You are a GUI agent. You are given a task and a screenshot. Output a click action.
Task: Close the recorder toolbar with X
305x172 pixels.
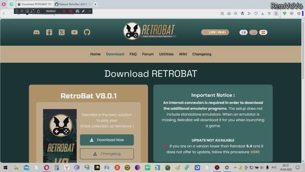pos(90,11)
